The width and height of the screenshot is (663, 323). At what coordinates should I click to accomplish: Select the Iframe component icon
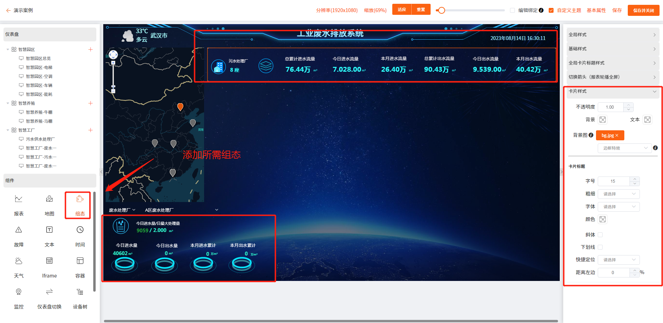coord(49,261)
